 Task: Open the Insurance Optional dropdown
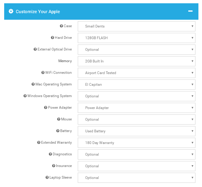[x=136, y=166]
